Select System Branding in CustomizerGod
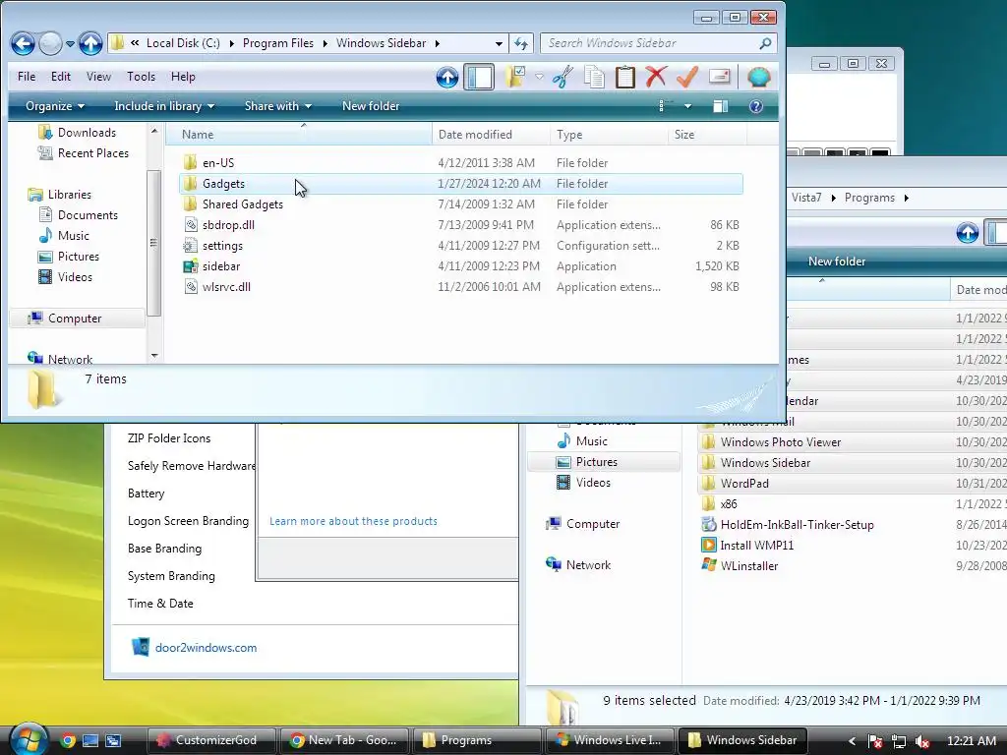 point(171,576)
